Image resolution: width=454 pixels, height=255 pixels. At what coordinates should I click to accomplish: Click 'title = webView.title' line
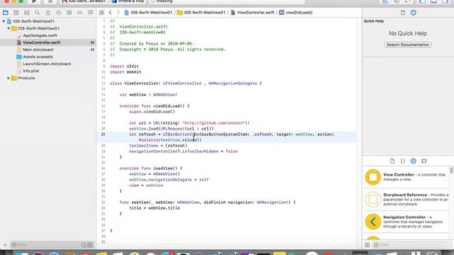point(155,208)
